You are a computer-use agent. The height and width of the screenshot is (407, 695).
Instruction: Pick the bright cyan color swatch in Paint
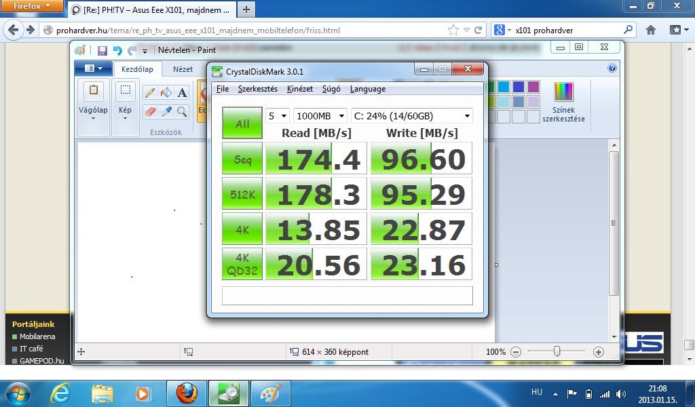504,86
